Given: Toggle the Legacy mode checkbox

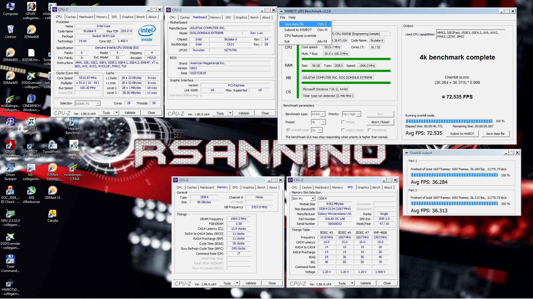Looking at the screenshot, I should pos(343,130).
